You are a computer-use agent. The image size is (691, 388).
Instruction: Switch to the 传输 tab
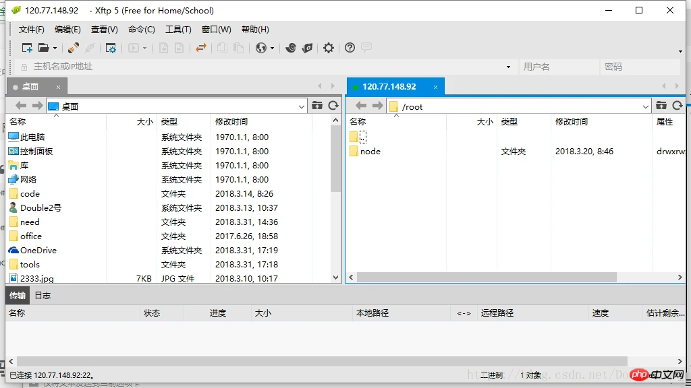[17, 296]
